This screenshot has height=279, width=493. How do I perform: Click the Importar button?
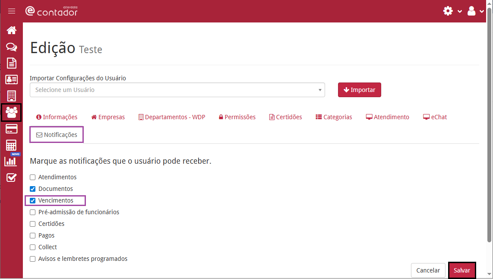(359, 90)
